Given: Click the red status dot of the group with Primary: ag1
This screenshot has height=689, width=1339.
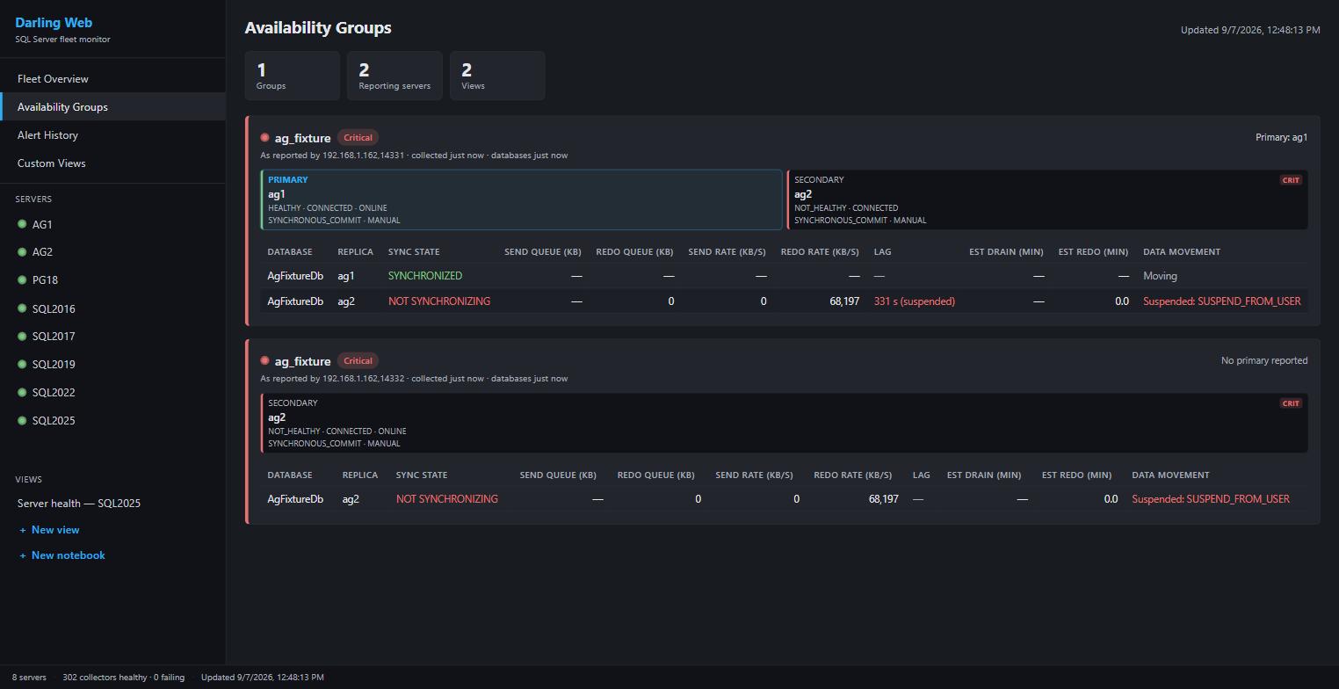Looking at the screenshot, I should 264,137.
